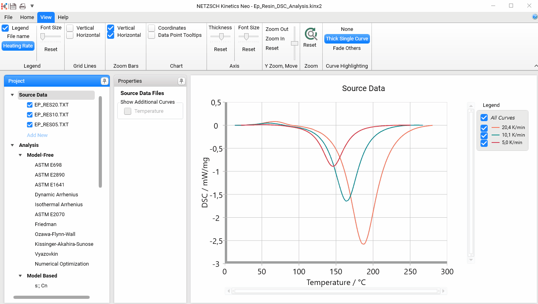This screenshot has width=538, height=304.
Task: Select ASTM E2890 analysis
Action: [x=50, y=175]
